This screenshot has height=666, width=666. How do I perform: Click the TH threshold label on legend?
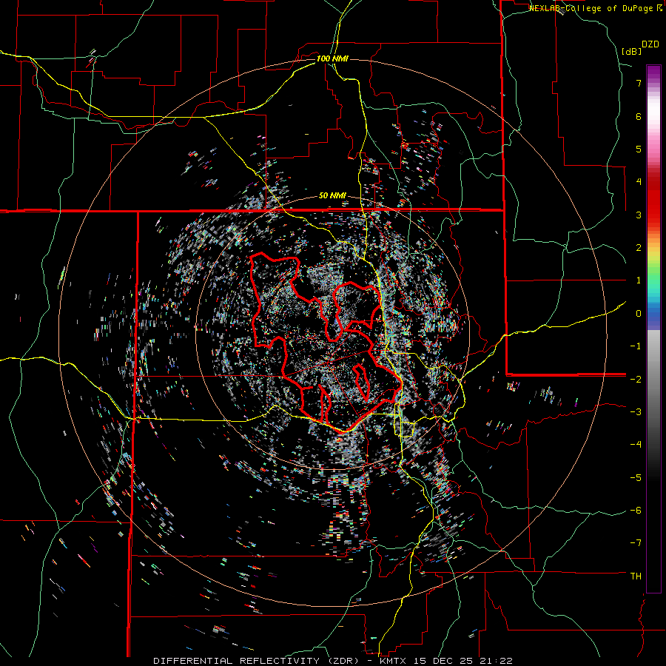636,576
